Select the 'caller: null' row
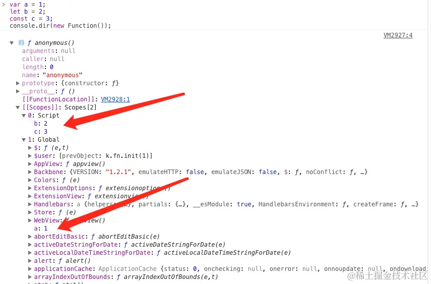This screenshot has height=284, width=431. click(x=43, y=59)
